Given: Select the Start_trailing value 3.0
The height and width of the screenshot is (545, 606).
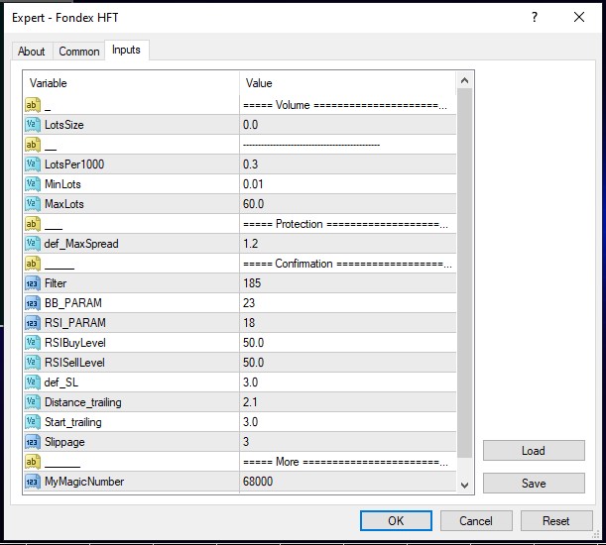Looking at the screenshot, I should tap(251, 422).
